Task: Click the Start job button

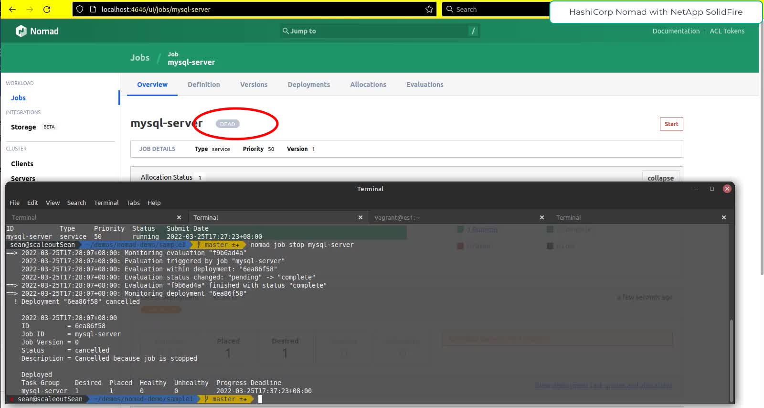Action: click(671, 124)
